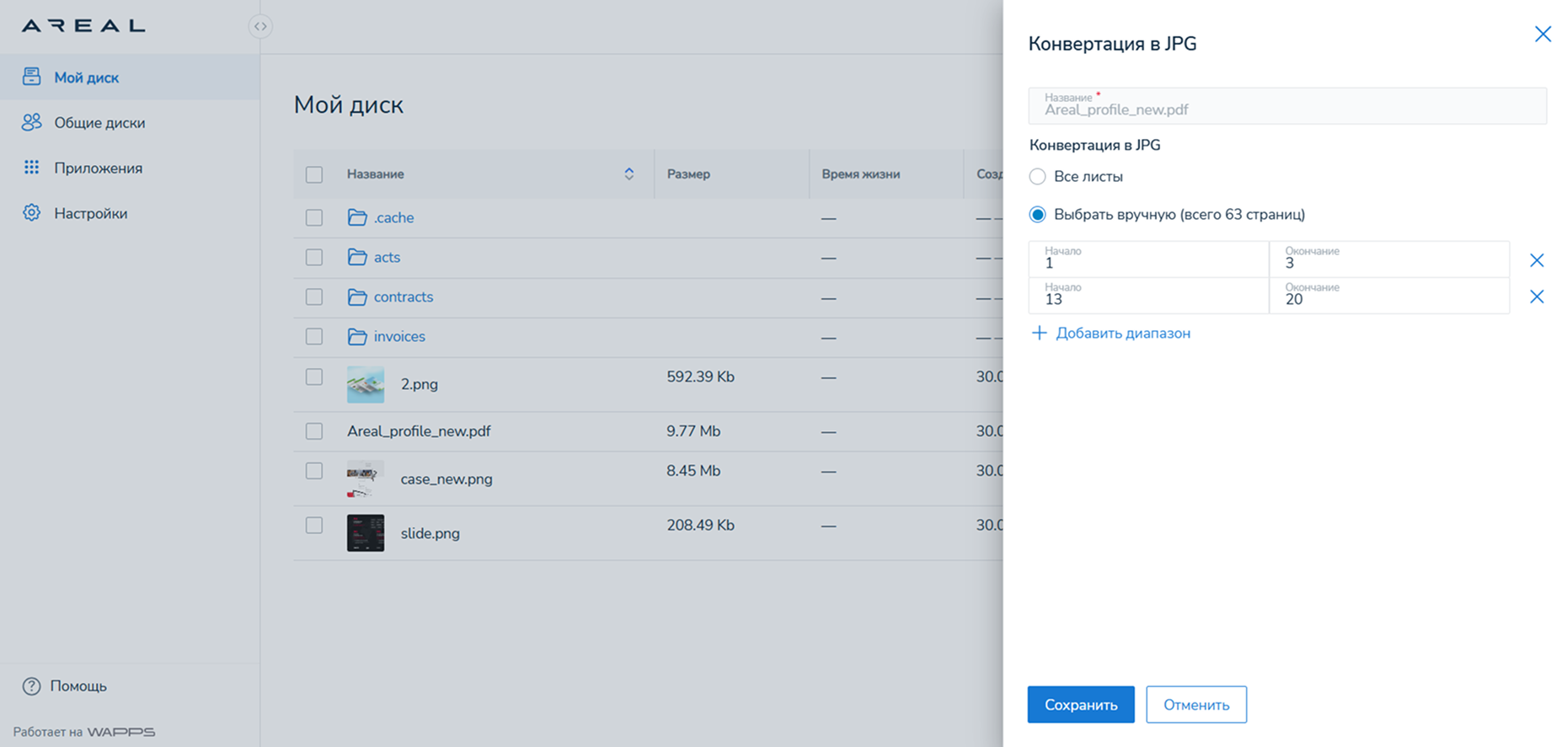
Task: Open 'Настройки' in sidebar
Action: click(130, 214)
